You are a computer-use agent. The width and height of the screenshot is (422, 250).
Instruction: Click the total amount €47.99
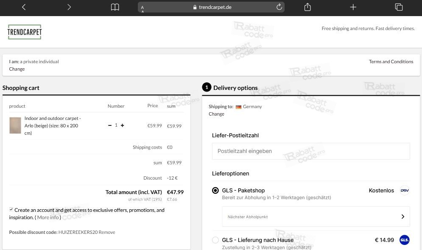pyautogui.click(x=175, y=192)
